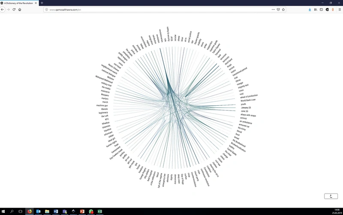Select the term transitional period
Image resolution: width=343 pixels, height=215 pixels.
(240, 72)
